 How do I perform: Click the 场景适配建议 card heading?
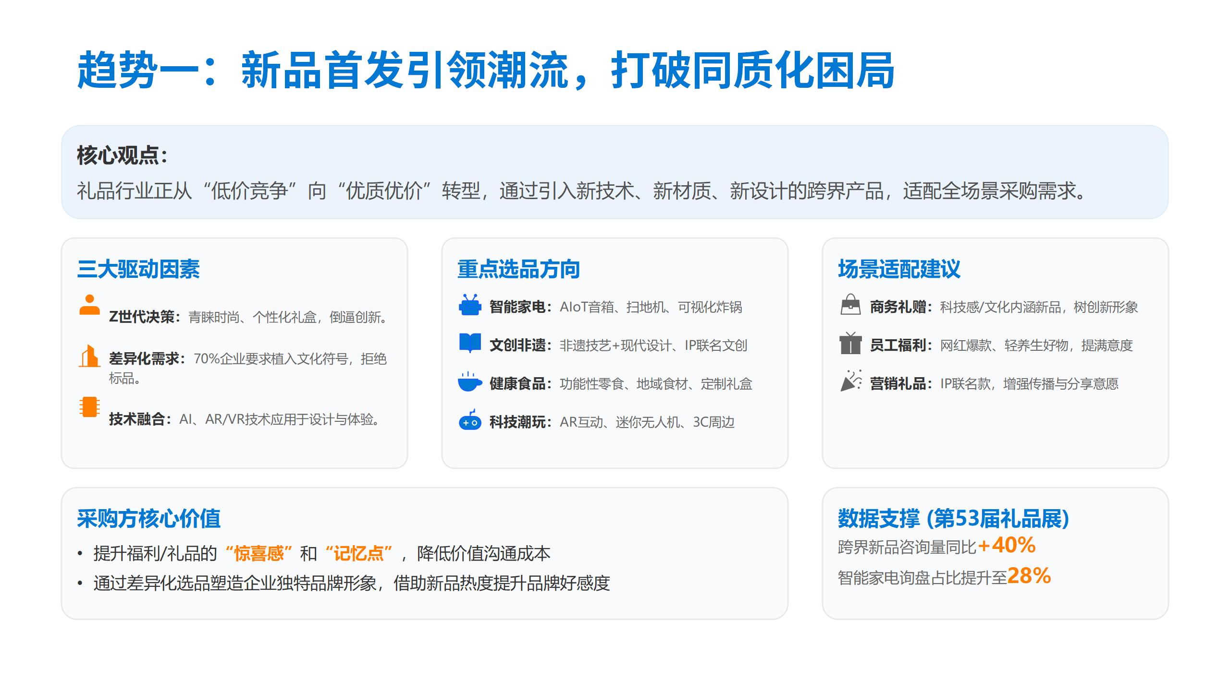click(x=899, y=269)
